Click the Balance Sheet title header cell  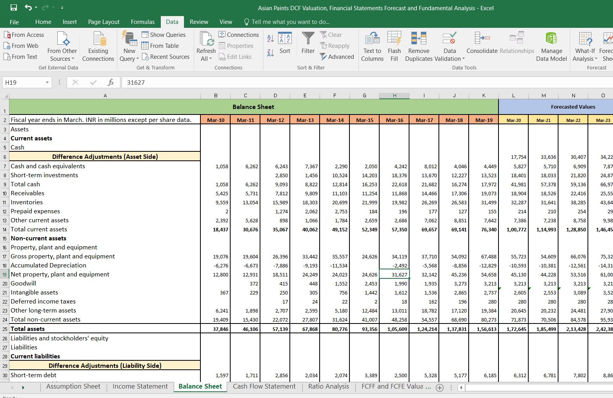(x=253, y=107)
